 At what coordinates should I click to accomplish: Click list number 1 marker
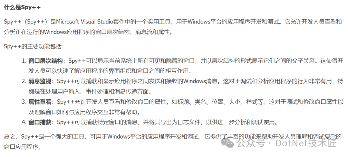24,61
